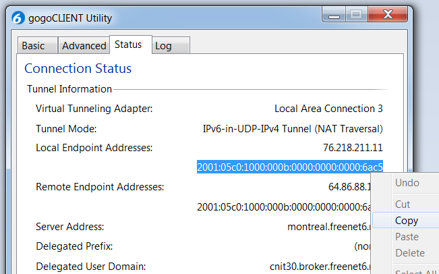Screen dimensions: 439x274
Task: Switch to the Basic tab
Action: pyautogui.click(x=34, y=46)
